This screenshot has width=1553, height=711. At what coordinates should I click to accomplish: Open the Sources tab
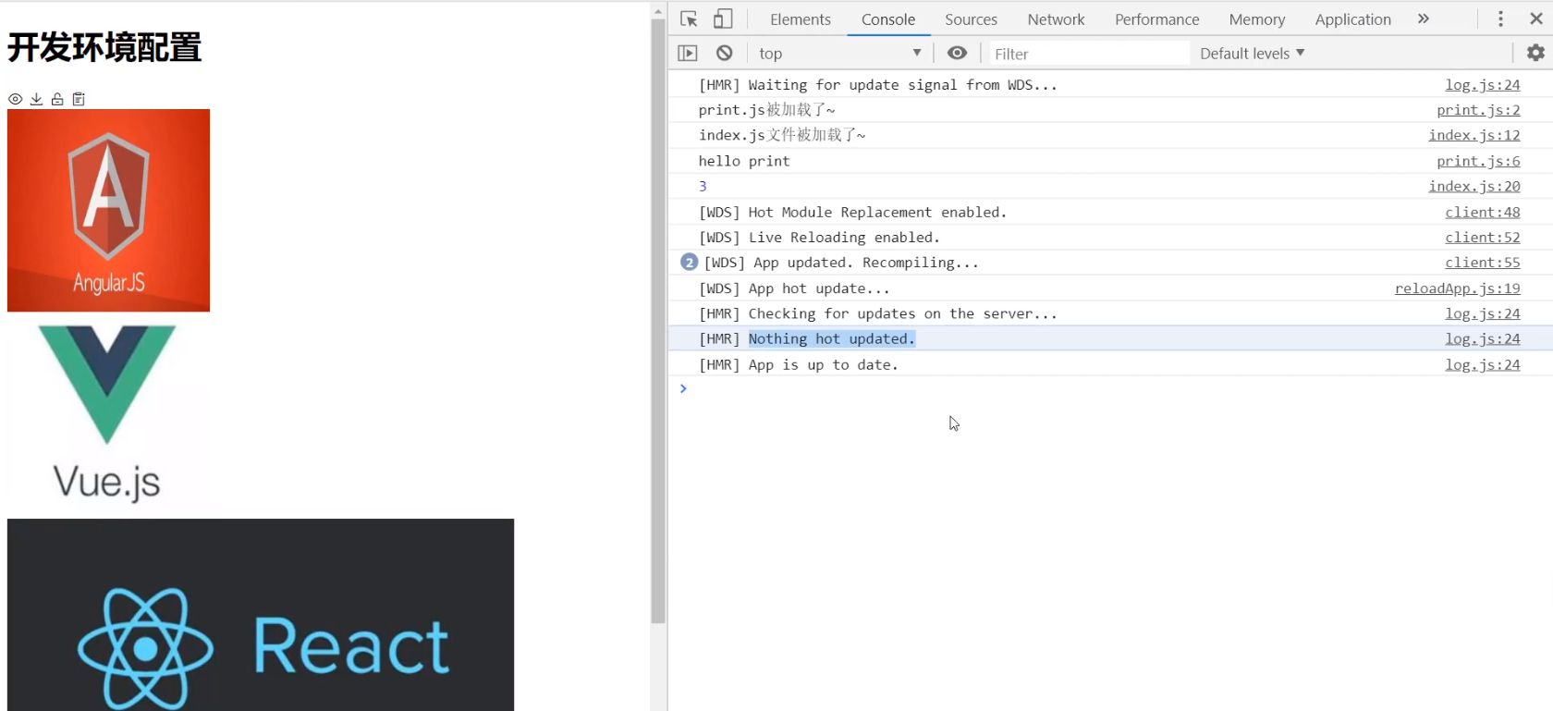point(971,19)
